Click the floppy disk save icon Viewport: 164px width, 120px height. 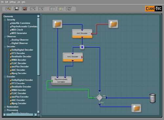point(17,9)
